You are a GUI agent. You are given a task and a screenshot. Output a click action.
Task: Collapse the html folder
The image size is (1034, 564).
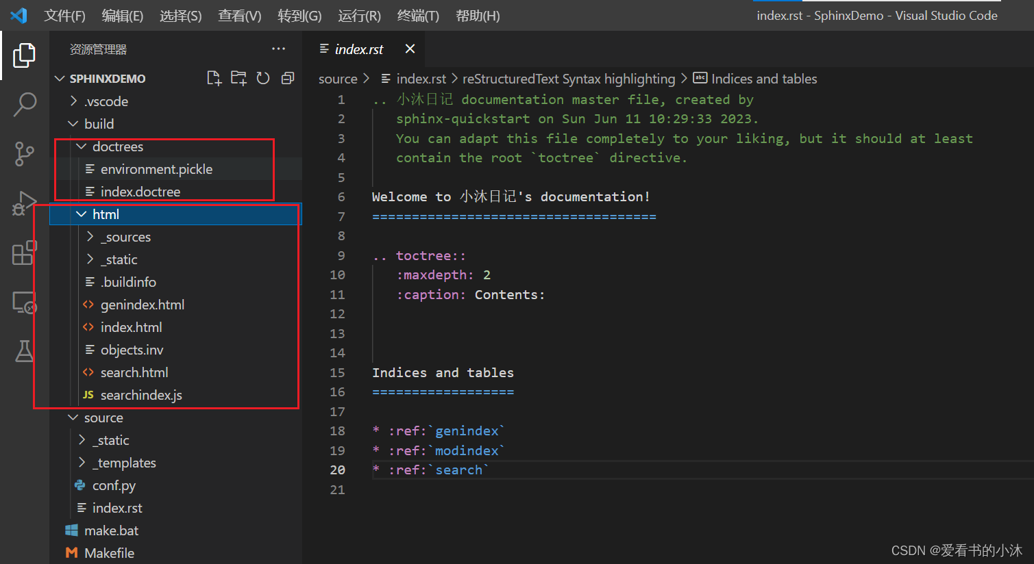(82, 214)
